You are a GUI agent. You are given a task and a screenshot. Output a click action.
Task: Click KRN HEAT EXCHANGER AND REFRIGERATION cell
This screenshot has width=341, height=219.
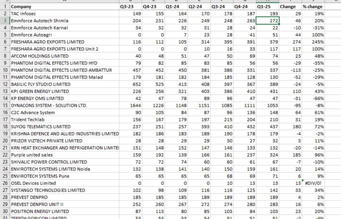point(65,148)
